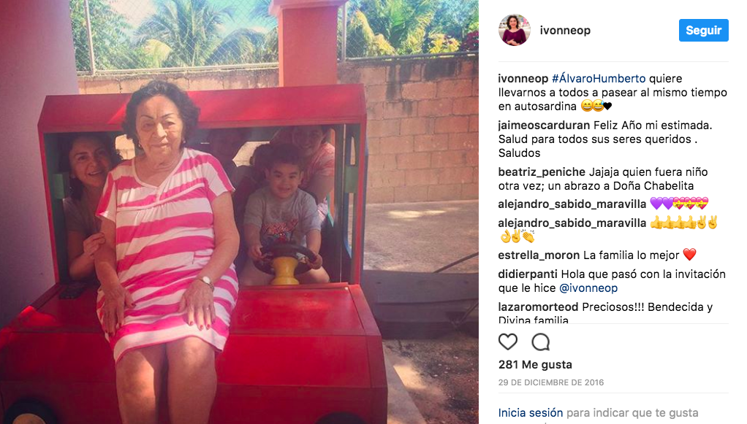This screenshot has width=747, height=424.
Task: Open alejandro_sabido_maravilla profile from thumbs-up comment
Action: pyautogui.click(x=572, y=223)
